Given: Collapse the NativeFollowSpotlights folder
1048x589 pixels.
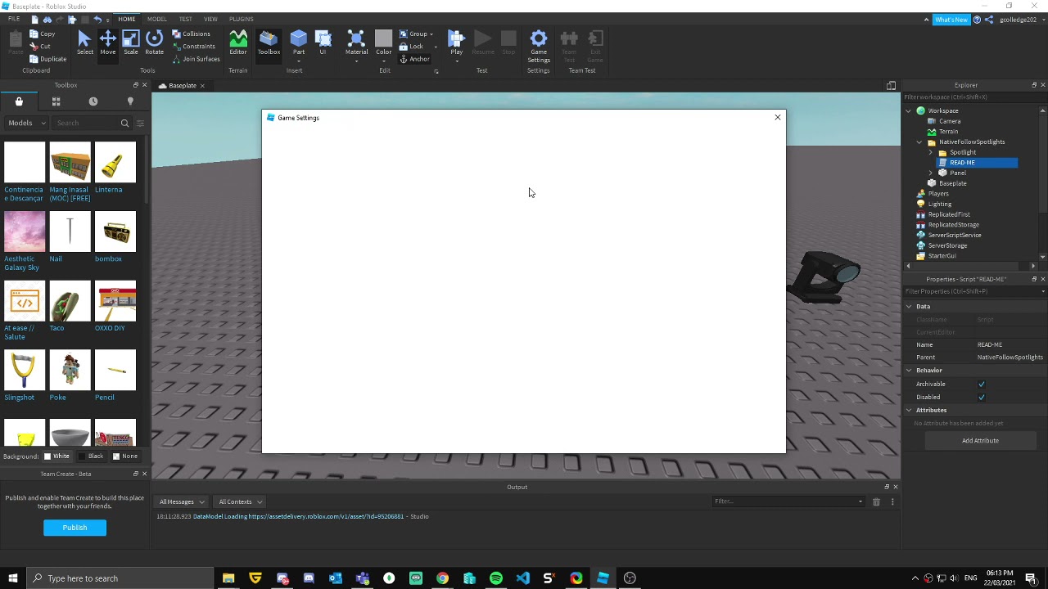Looking at the screenshot, I should tap(919, 142).
